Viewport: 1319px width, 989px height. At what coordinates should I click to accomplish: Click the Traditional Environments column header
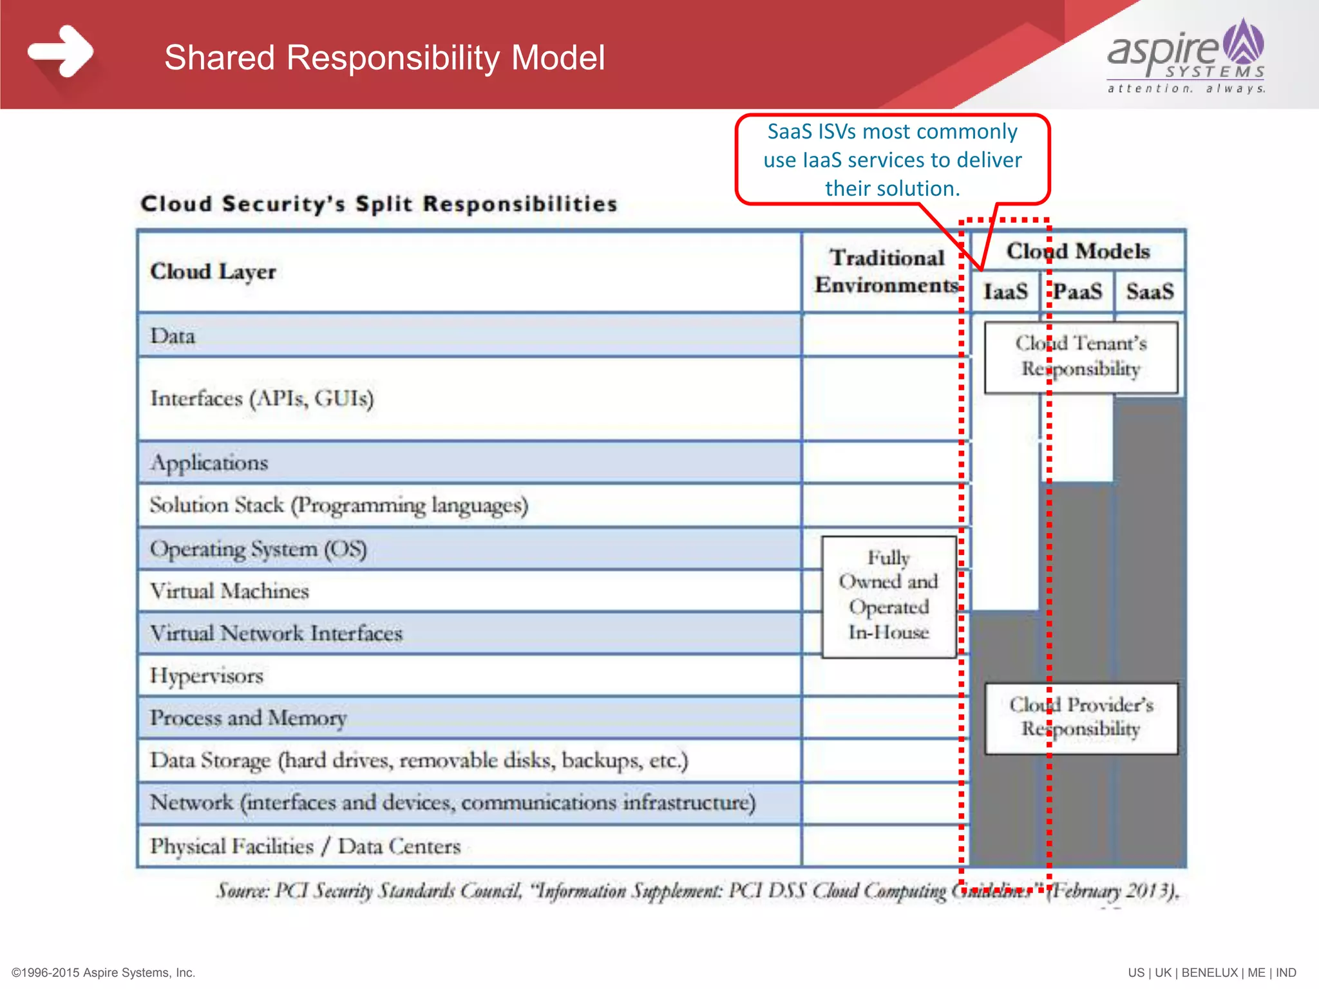click(887, 271)
